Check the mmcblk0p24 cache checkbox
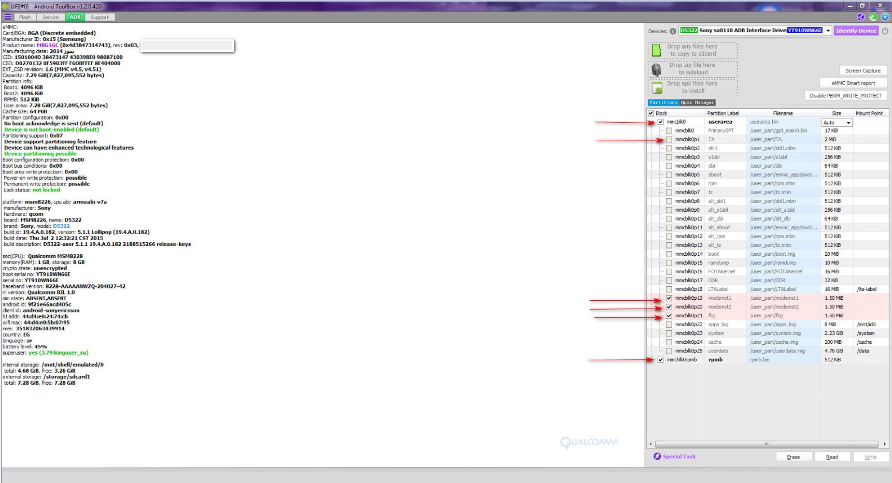This screenshot has width=892, height=483. [669, 342]
